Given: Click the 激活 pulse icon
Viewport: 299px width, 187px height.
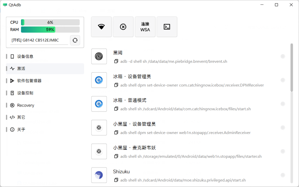Looking at the screenshot, I should [x=12, y=68].
